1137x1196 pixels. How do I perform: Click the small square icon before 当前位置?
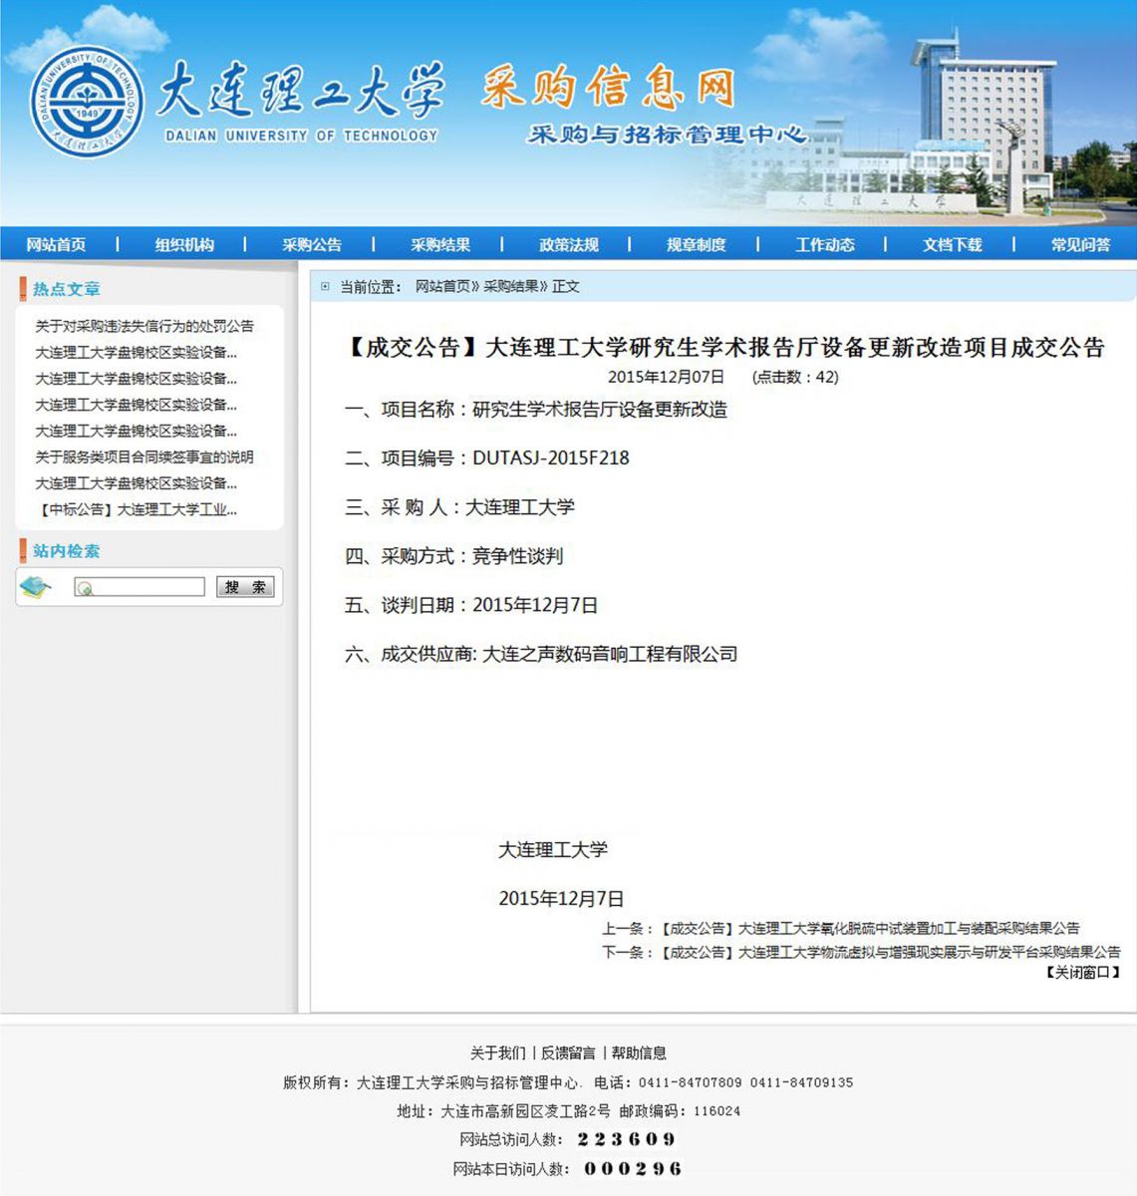(x=325, y=287)
